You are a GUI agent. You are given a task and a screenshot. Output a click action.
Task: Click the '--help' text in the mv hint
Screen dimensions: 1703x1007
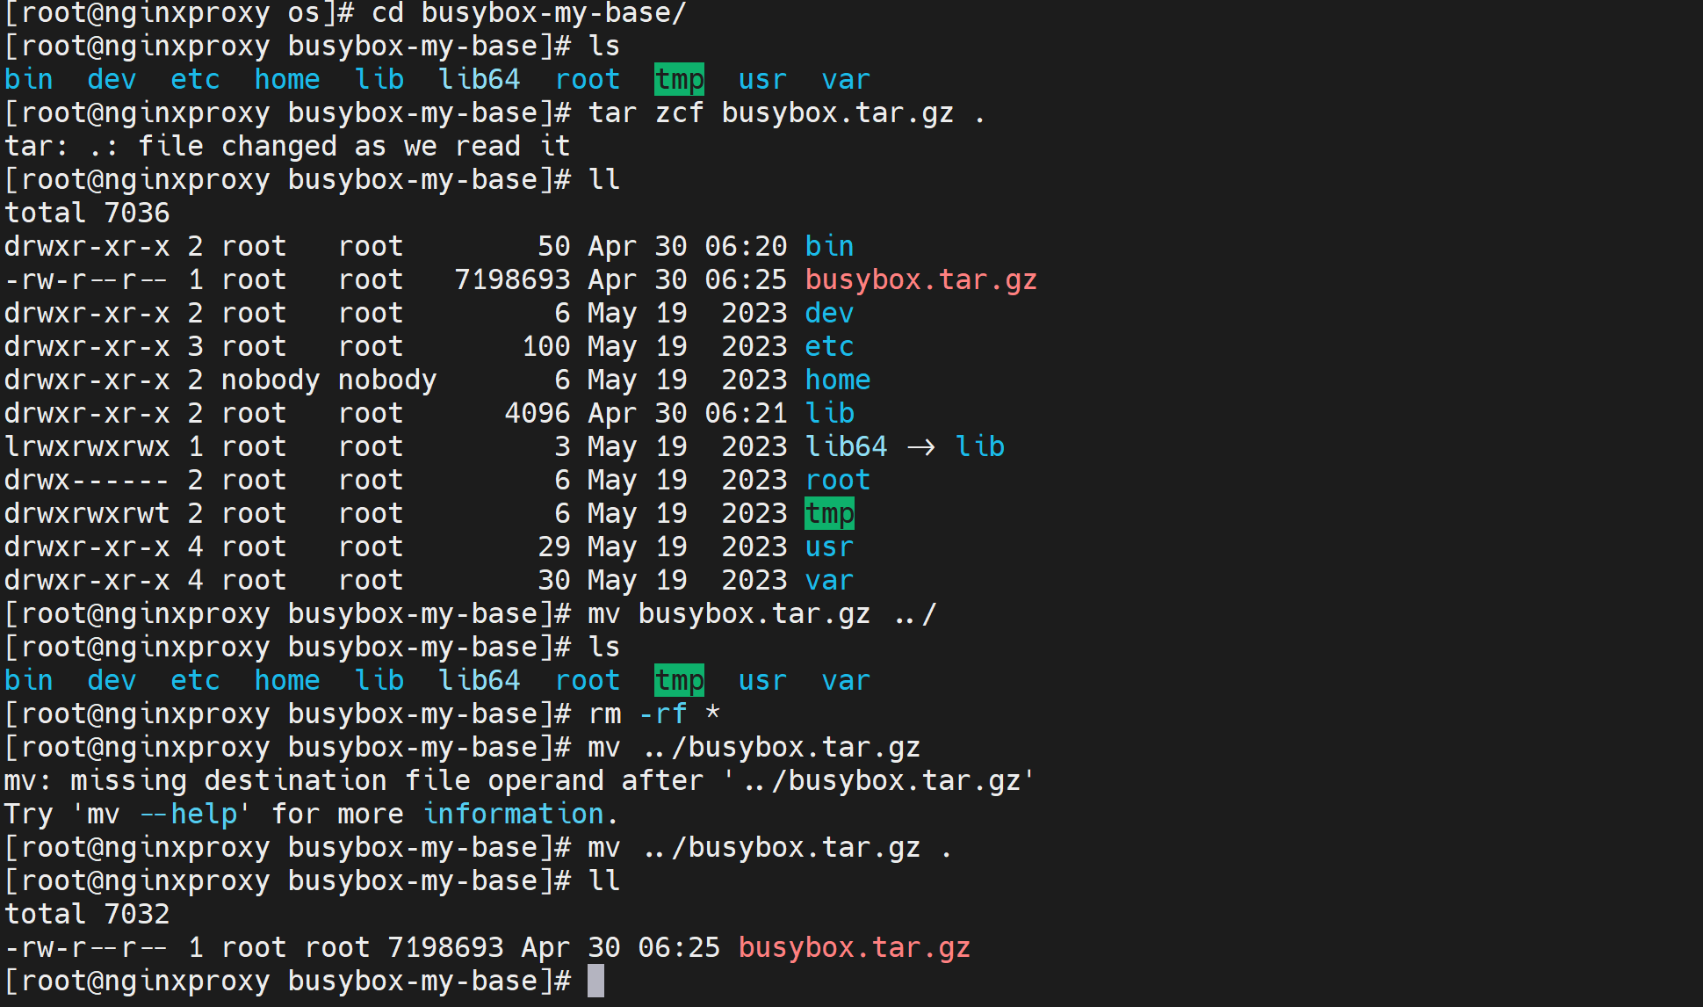pyautogui.click(x=195, y=814)
